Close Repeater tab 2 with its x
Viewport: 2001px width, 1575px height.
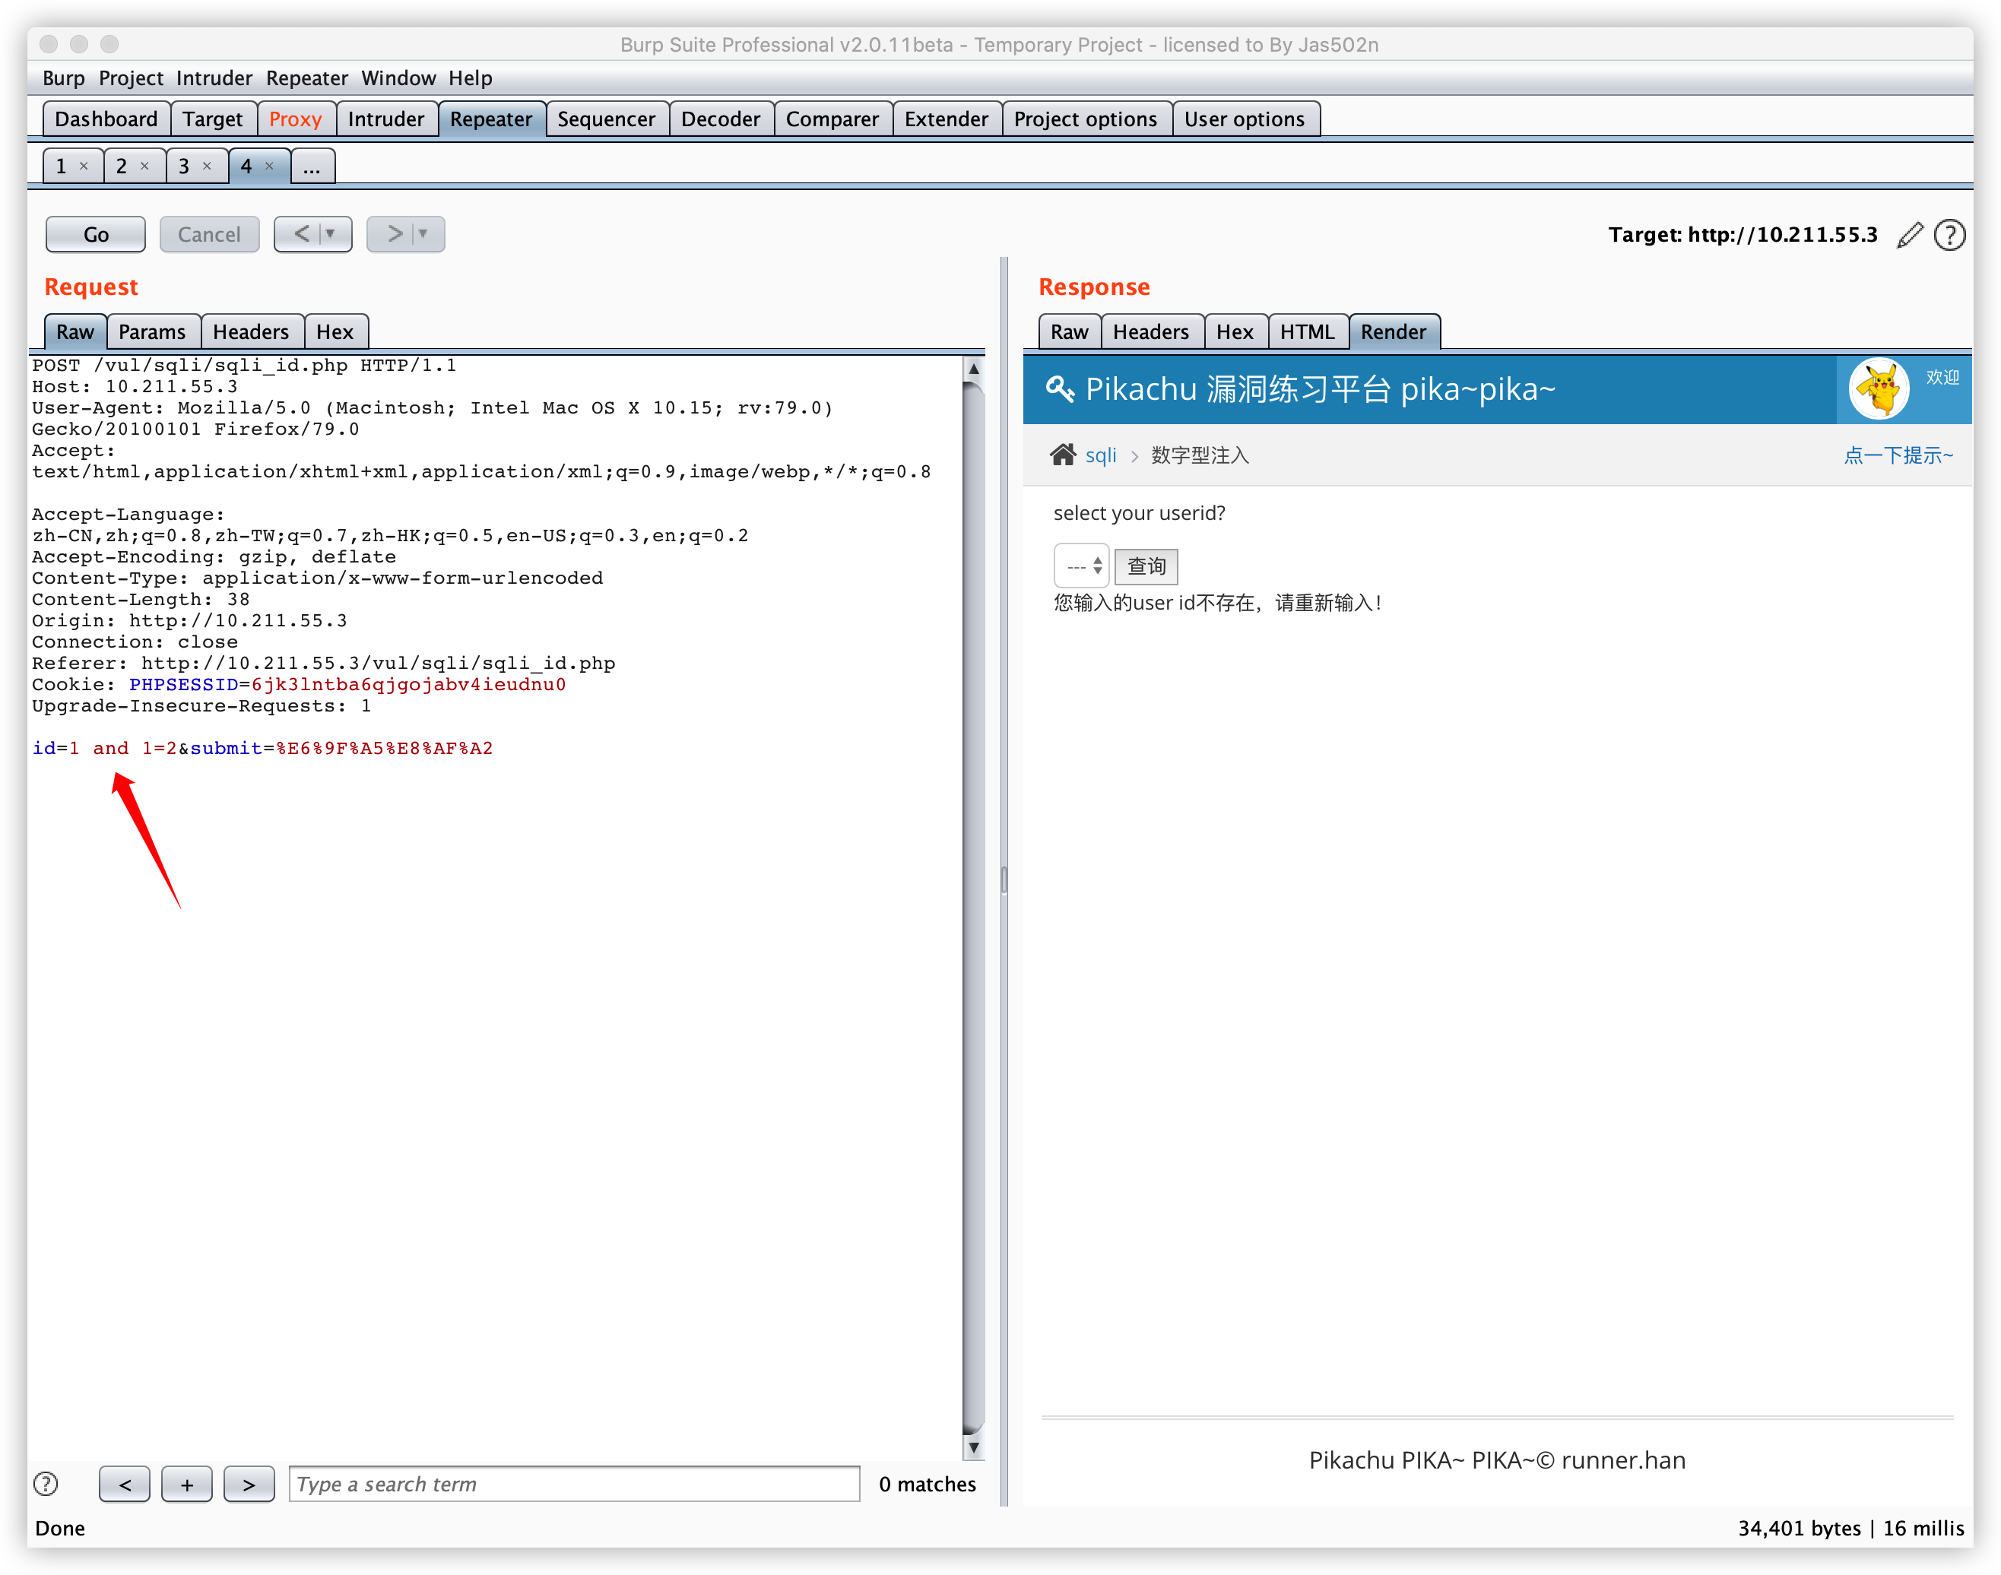click(x=144, y=166)
